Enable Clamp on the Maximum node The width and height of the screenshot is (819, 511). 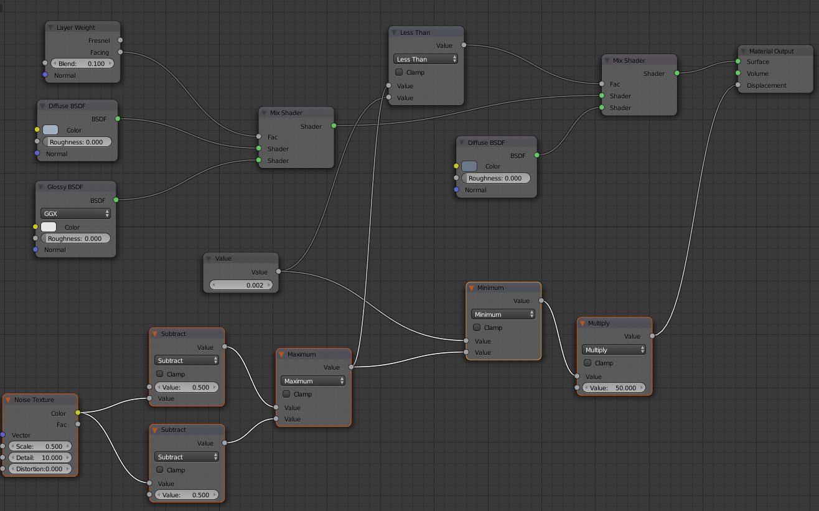(286, 394)
